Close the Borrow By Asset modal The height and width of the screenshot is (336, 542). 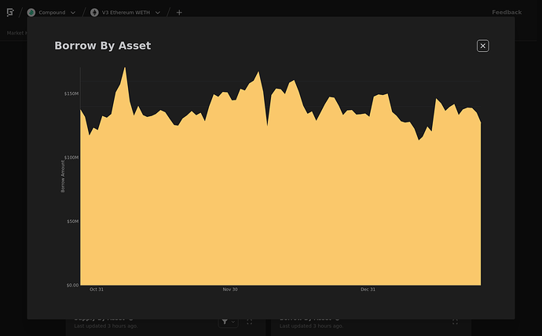[482, 46]
